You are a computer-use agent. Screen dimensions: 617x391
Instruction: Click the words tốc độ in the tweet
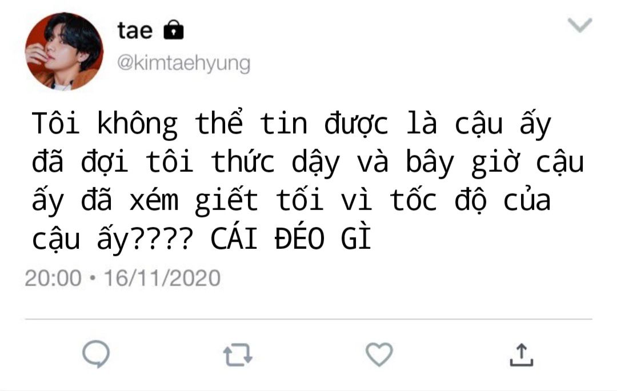438,201
